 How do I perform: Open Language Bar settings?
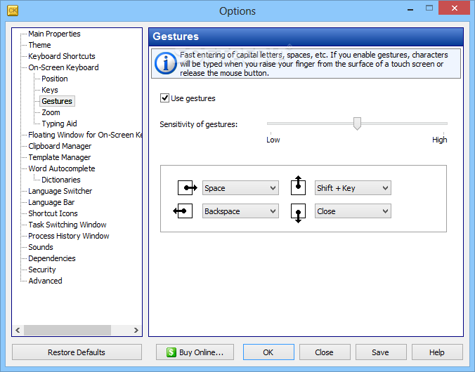click(x=51, y=202)
